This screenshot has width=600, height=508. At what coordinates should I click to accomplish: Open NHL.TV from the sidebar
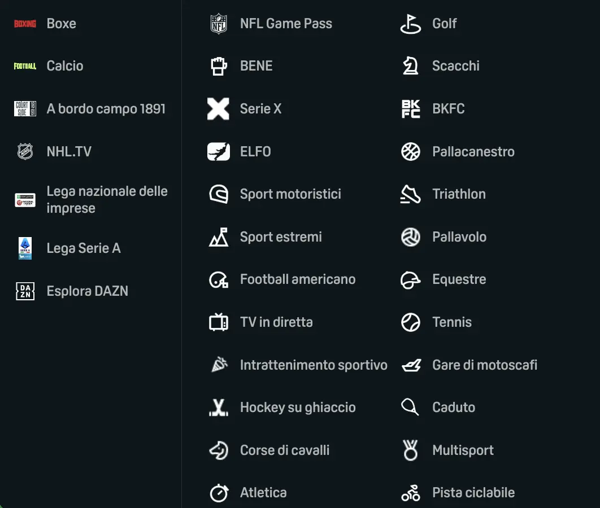(68, 152)
